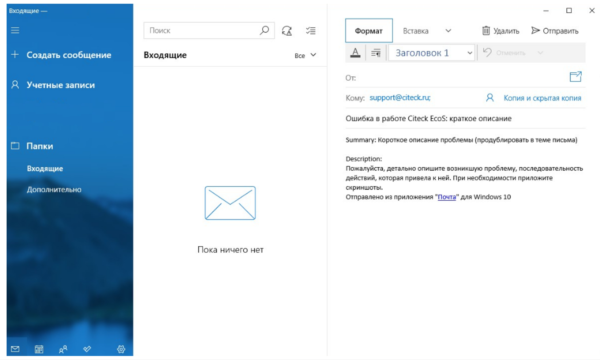The height and width of the screenshot is (360, 600).
Task: Expand the chevron next to Вставка
Action: point(448,31)
